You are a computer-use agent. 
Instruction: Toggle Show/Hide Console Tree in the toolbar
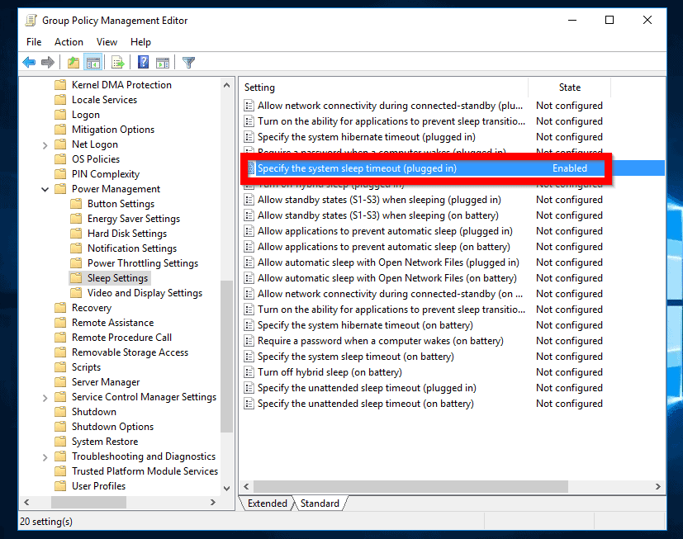point(93,63)
